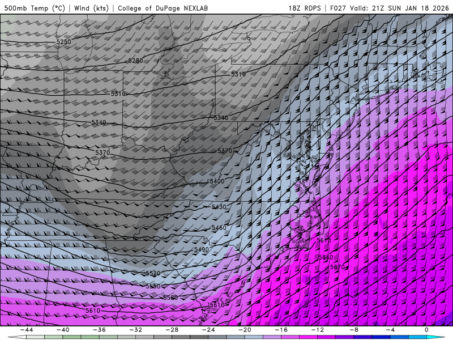The height and width of the screenshot is (340, 453).
Task: Select the -40 color scale value
Action: pos(63,330)
